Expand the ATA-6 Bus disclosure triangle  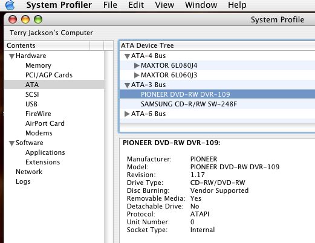pyautogui.click(x=127, y=114)
